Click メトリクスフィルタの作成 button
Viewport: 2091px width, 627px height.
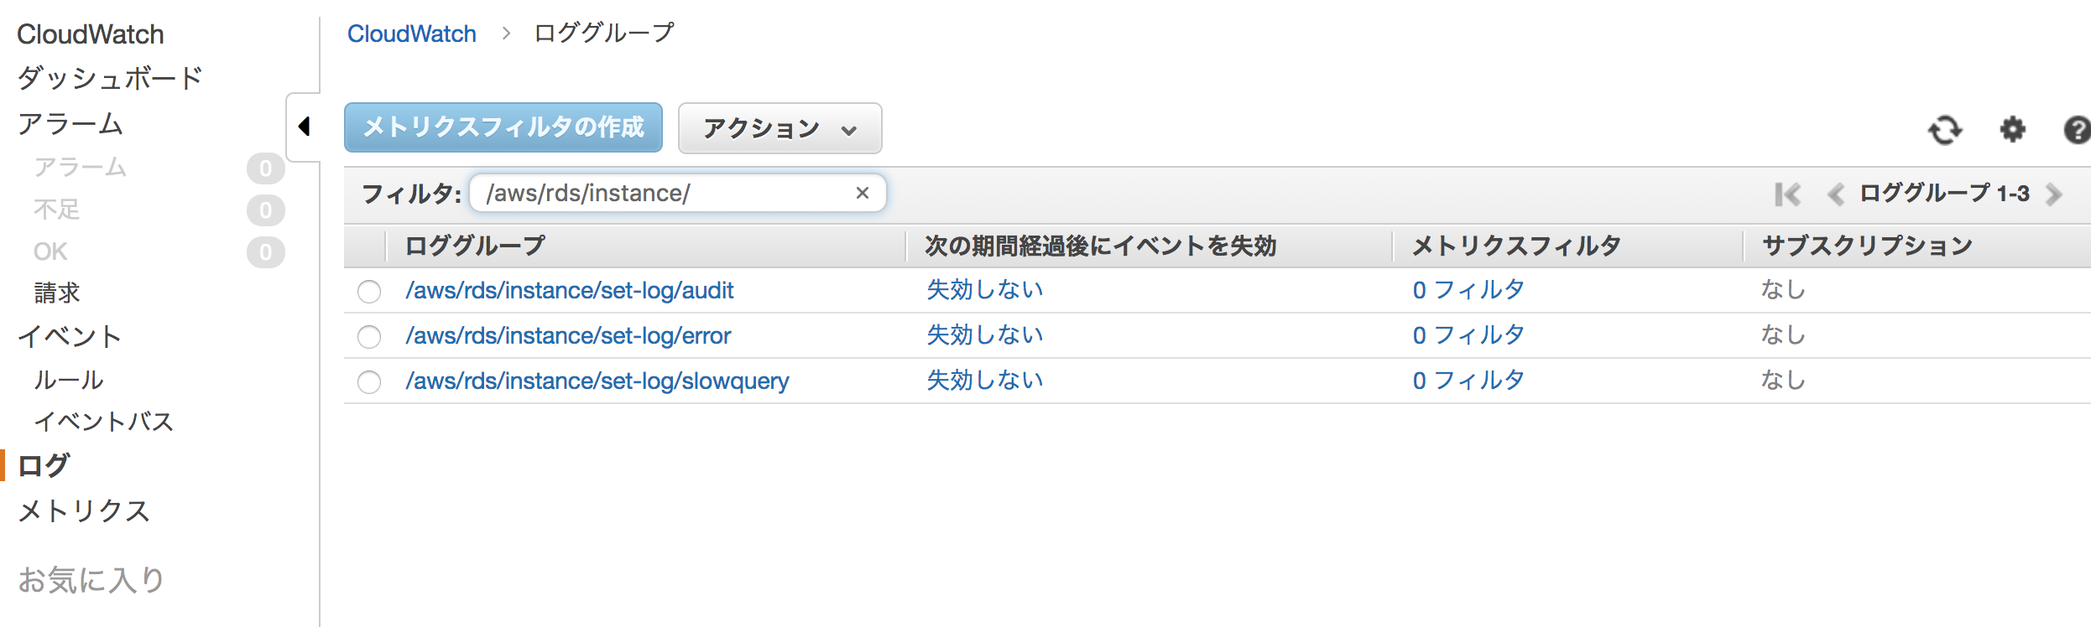click(503, 127)
